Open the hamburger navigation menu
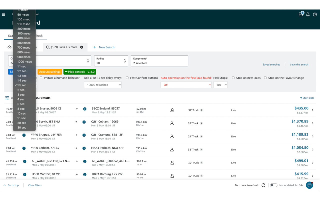 [4, 14]
